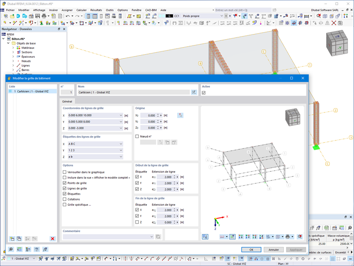Screen dimensions: 354x266
Task: Click the red X delete icon below the list
Action: 53,238
